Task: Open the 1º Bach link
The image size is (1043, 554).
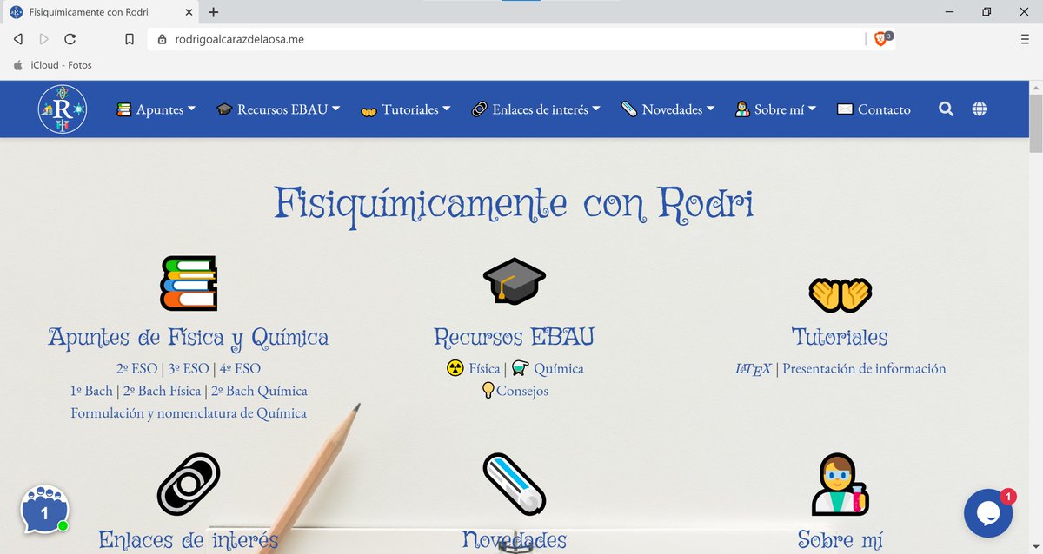Action: (92, 391)
